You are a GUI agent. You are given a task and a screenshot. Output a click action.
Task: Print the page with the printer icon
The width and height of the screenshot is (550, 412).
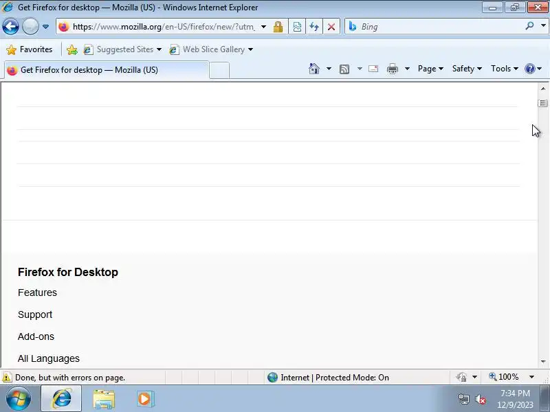click(393, 69)
